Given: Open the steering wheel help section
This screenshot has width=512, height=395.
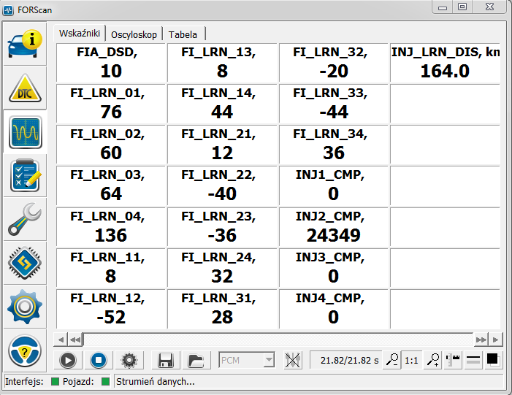Looking at the screenshot, I should point(25,351).
